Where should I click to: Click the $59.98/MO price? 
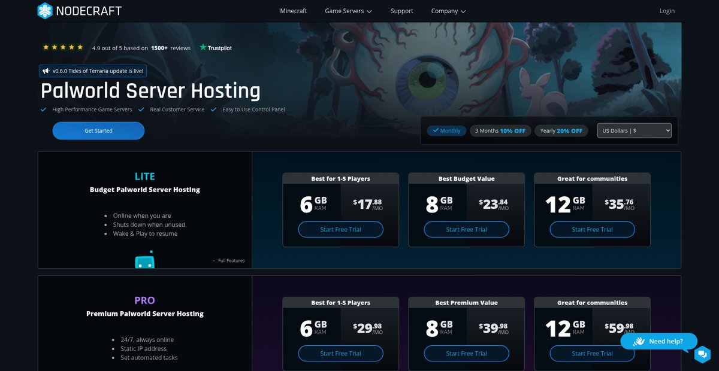coord(620,328)
